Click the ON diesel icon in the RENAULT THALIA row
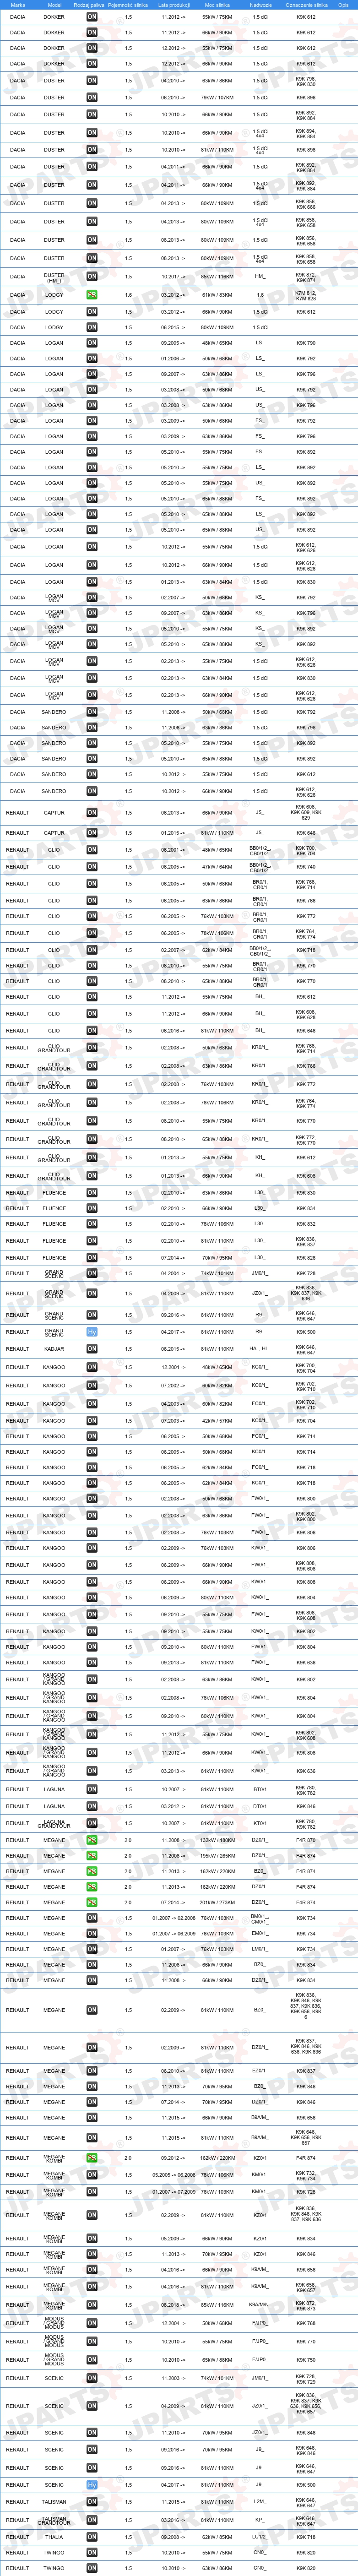The height and width of the screenshot is (2576, 358). [x=92, y=2538]
